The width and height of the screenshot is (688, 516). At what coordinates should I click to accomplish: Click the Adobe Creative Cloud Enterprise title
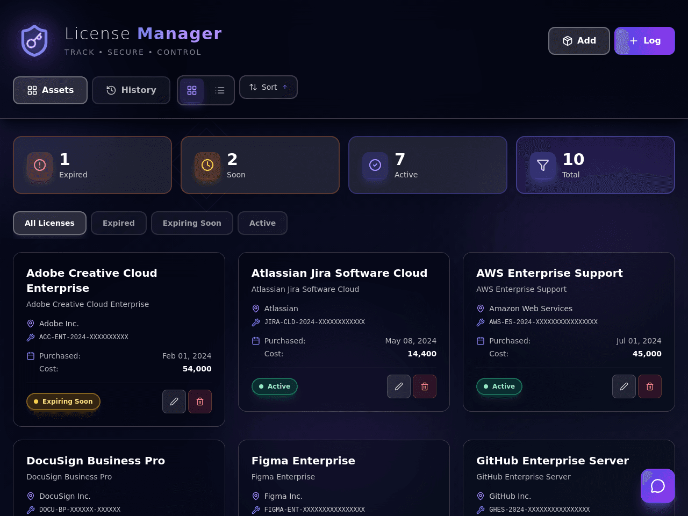(x=92, y=281)
